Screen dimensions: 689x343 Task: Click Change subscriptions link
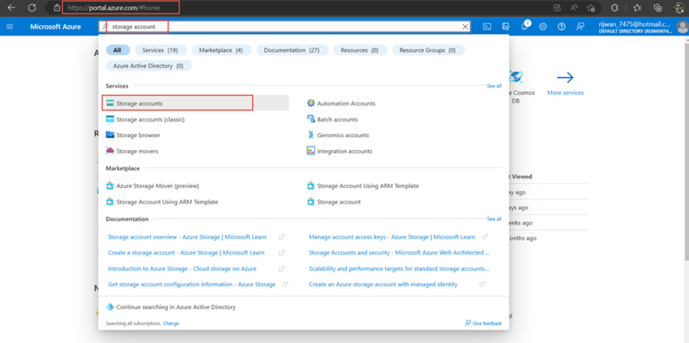click(x=171, y=324)
